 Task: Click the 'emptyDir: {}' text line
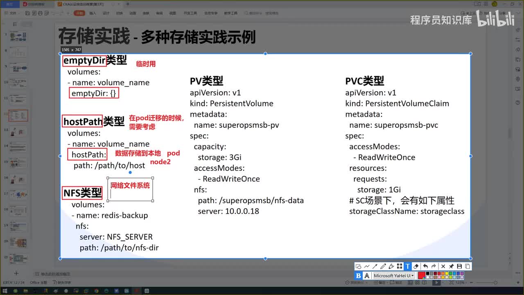point(94,93)
